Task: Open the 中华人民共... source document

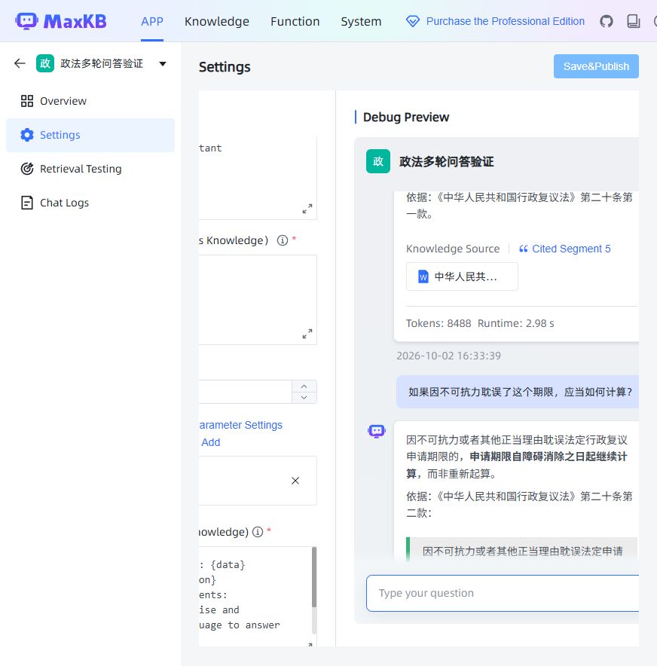Action: [x=462, y=277]
